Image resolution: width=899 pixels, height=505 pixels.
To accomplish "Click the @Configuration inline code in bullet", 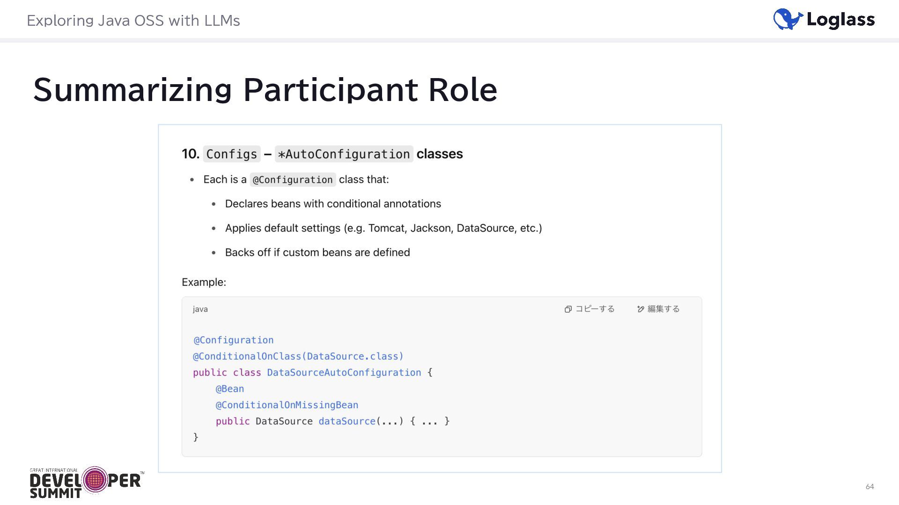I will pyautogui.click(x=293, y=180).
